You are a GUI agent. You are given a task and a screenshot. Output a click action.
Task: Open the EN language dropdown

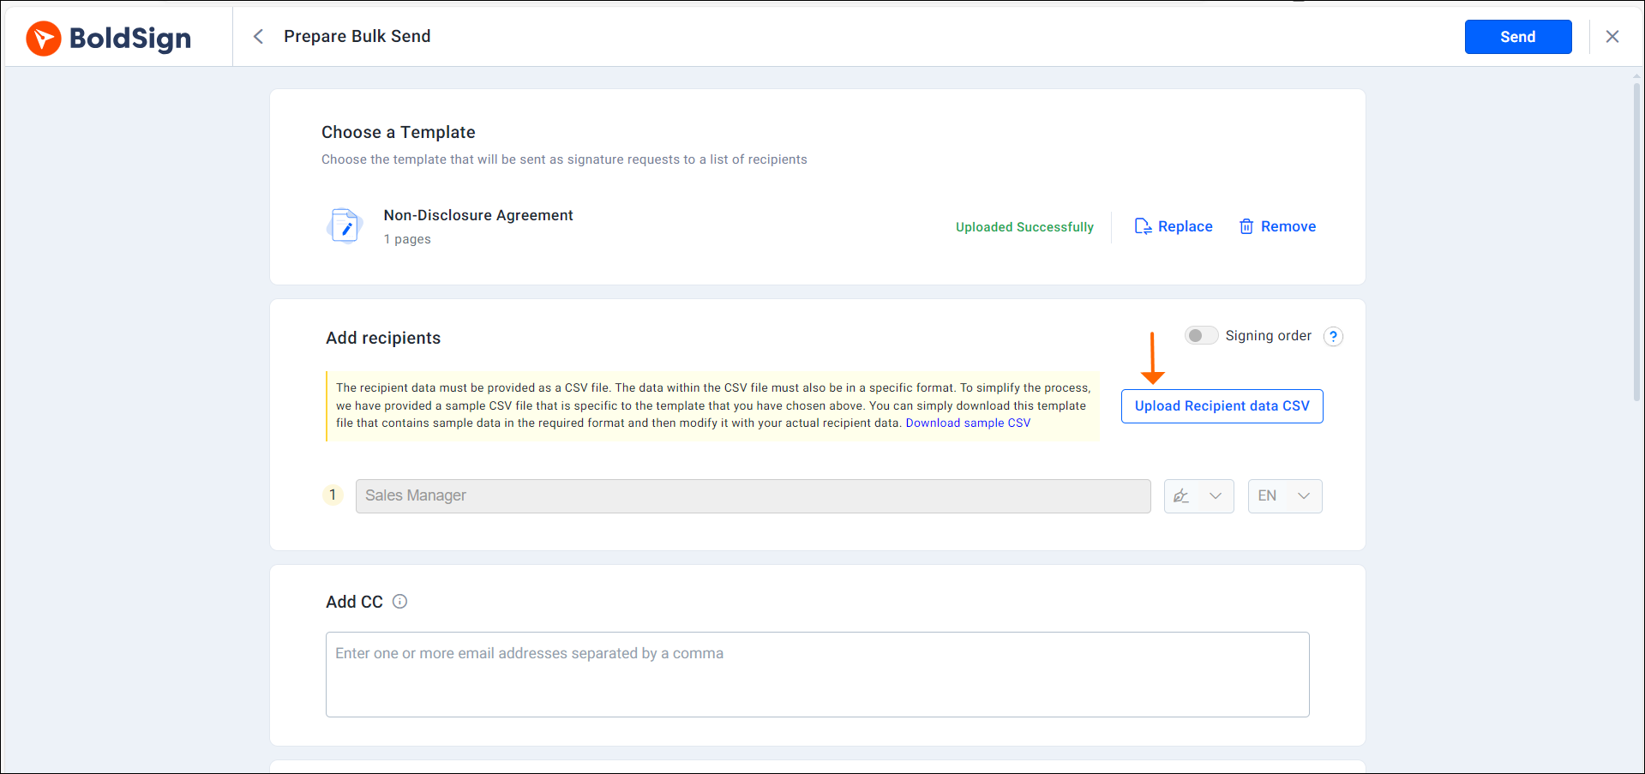[x=1284, y=495]
